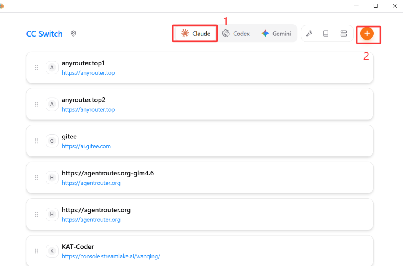The image size is (403, 277).
Task: Select the https://agentrouter.org-glm4.6 provider name
Action: coord(108,173)
